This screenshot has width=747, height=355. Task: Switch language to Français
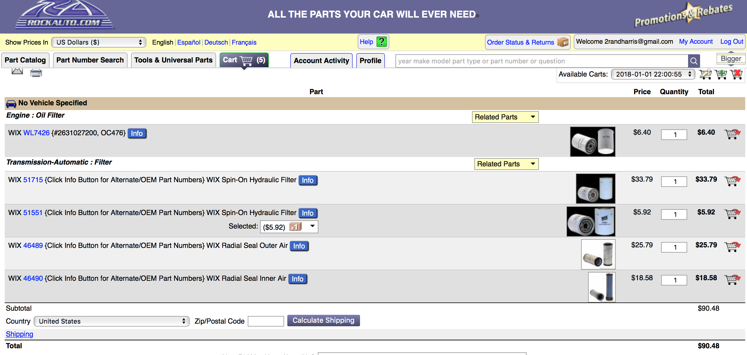click(244, 42)
